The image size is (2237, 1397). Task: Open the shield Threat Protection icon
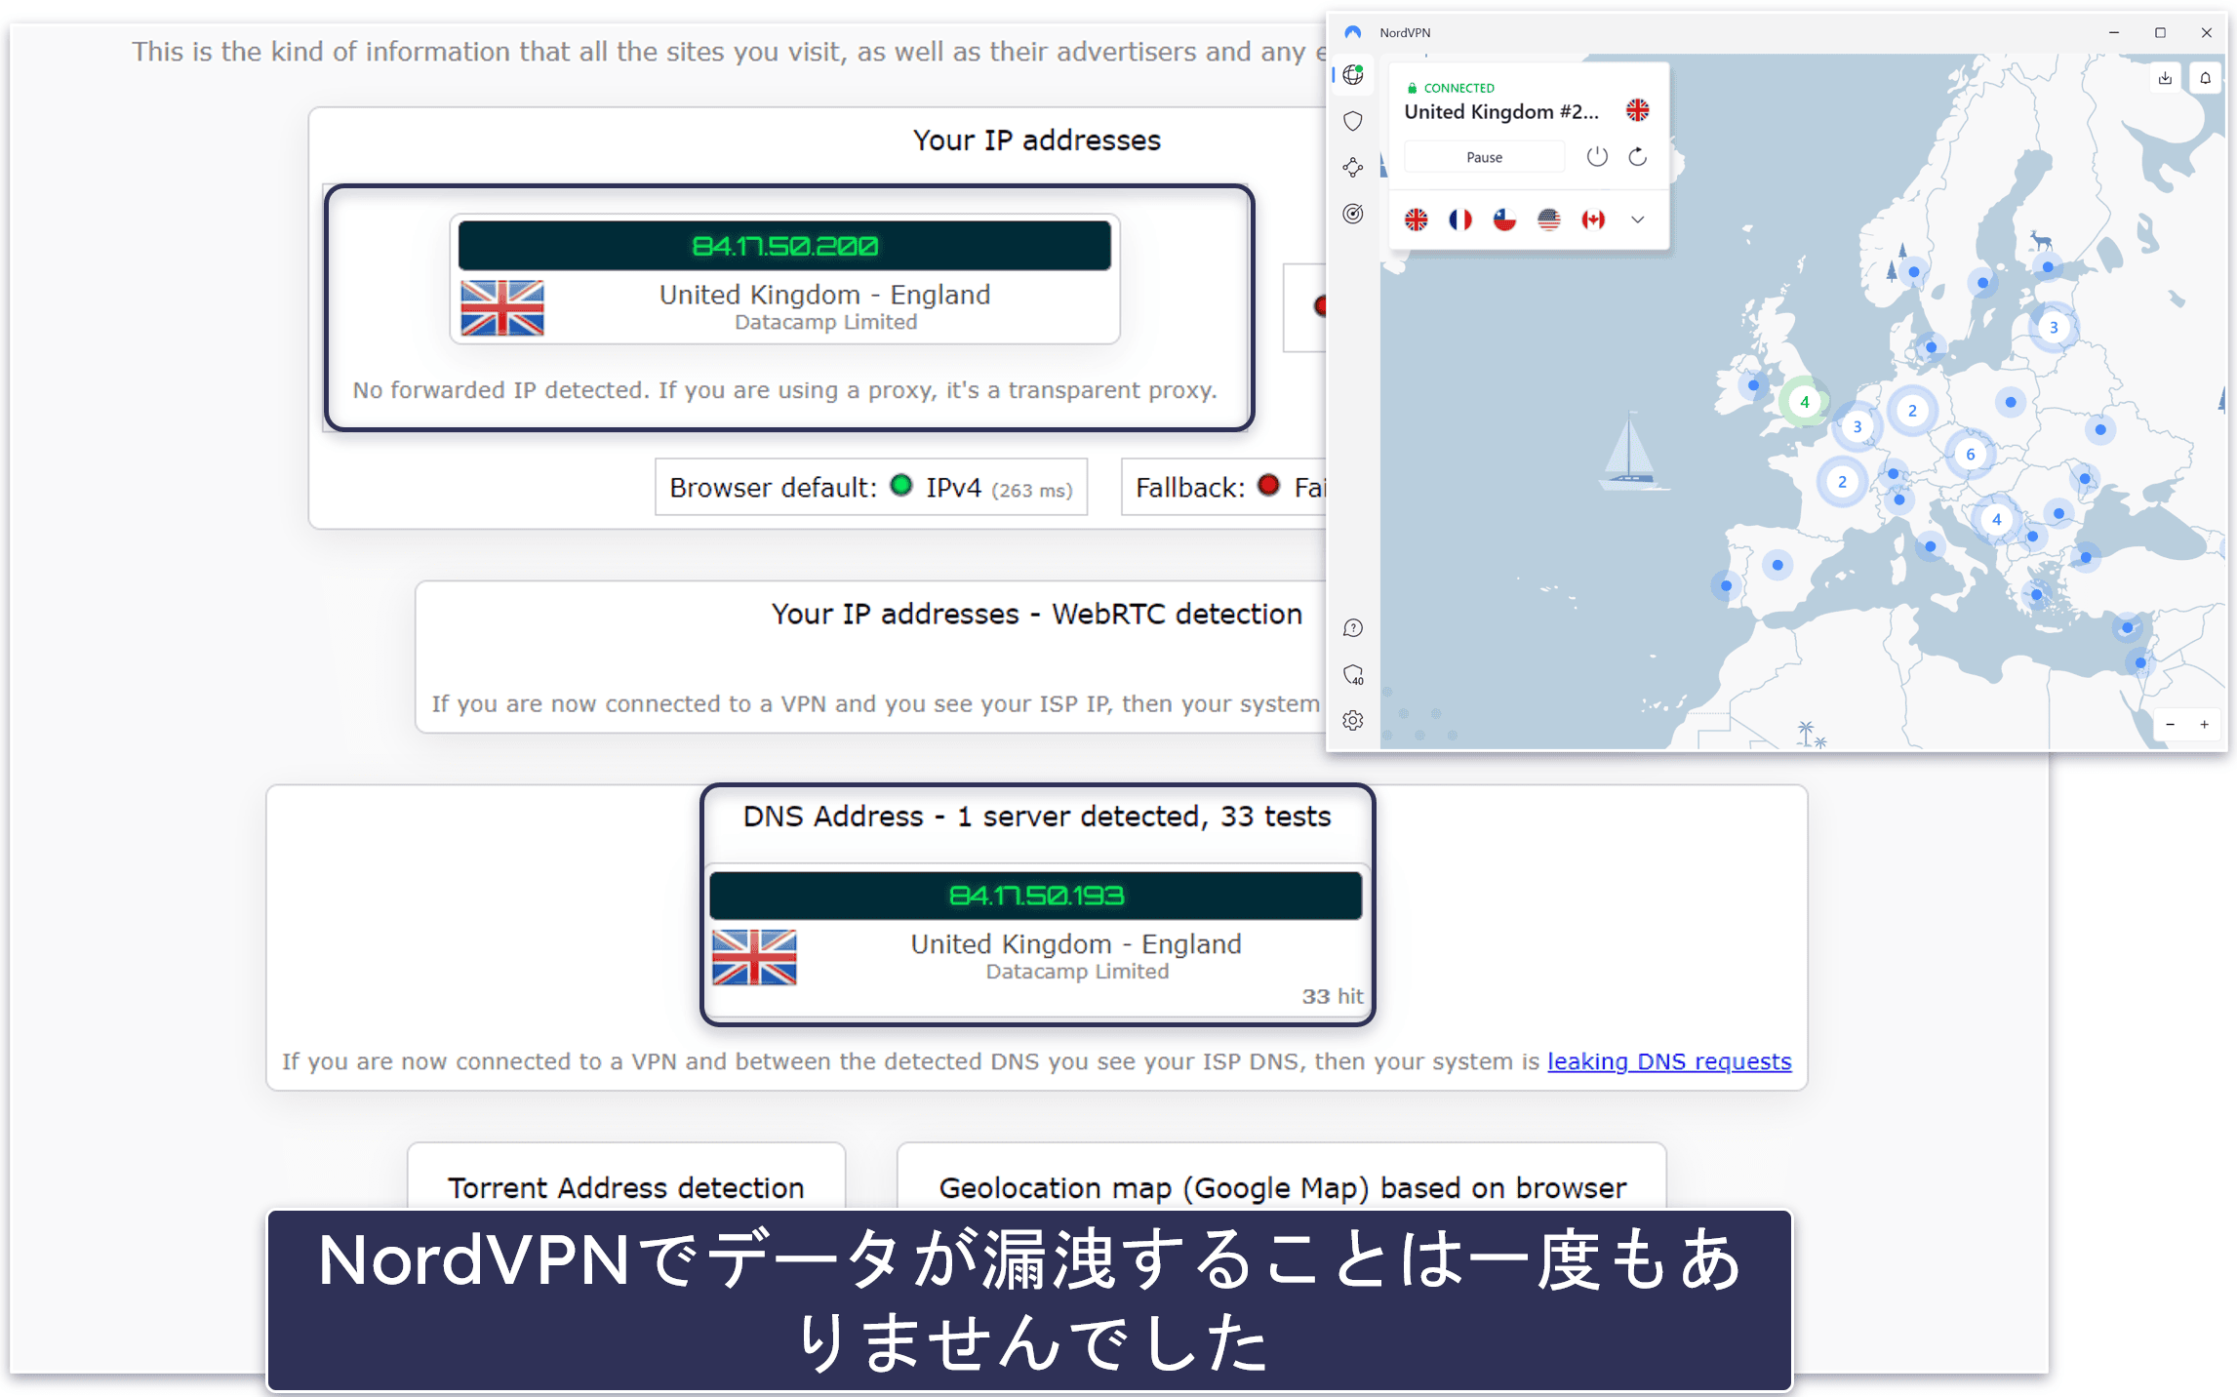click(x=1353, y=121)
